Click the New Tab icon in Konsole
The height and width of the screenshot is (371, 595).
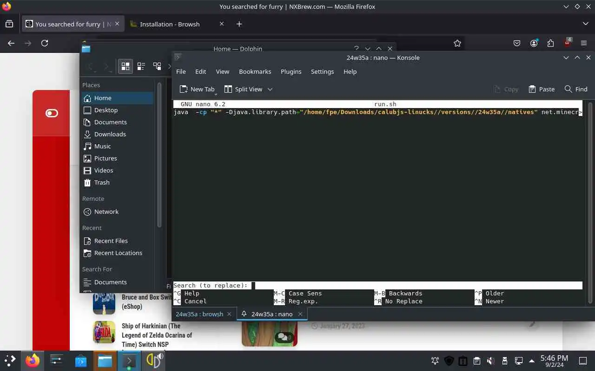184,89
